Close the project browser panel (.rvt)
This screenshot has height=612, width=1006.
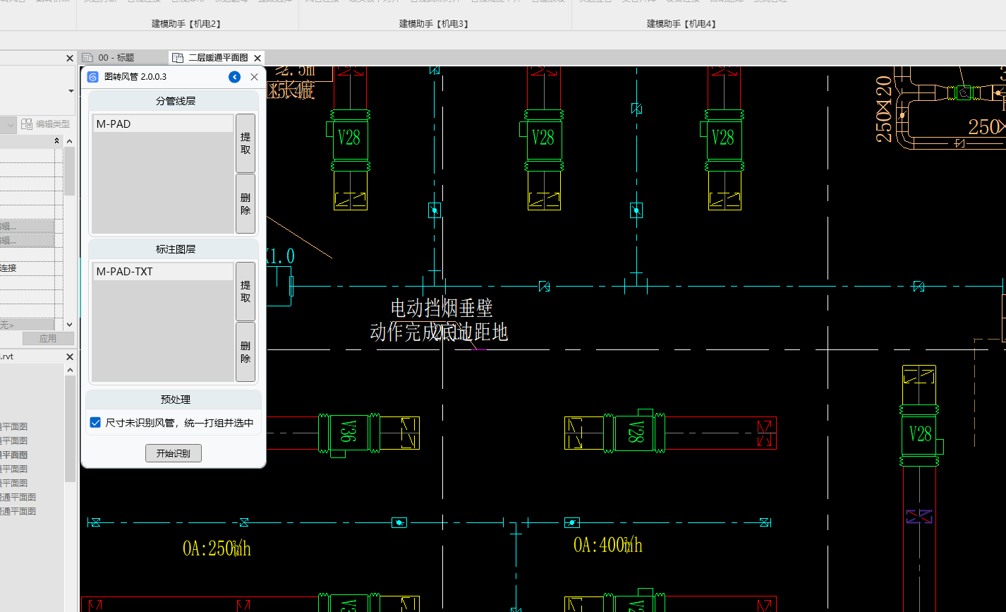pos(70,356)
